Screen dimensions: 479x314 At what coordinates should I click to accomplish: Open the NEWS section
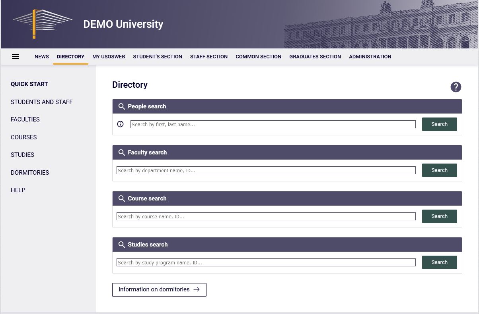(x=42, y=56)
